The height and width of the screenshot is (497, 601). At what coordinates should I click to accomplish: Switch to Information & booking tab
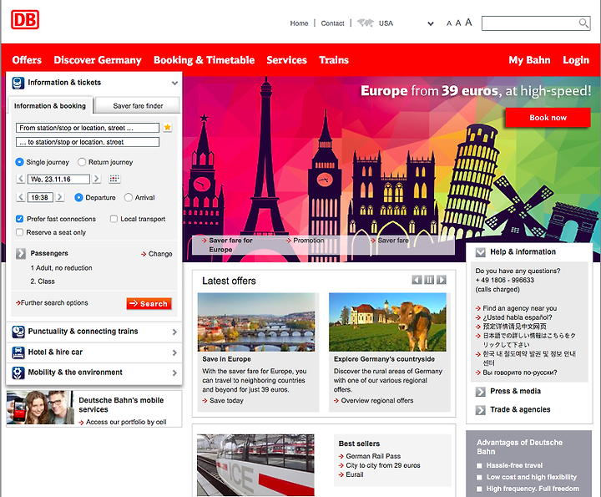point(50,105)
